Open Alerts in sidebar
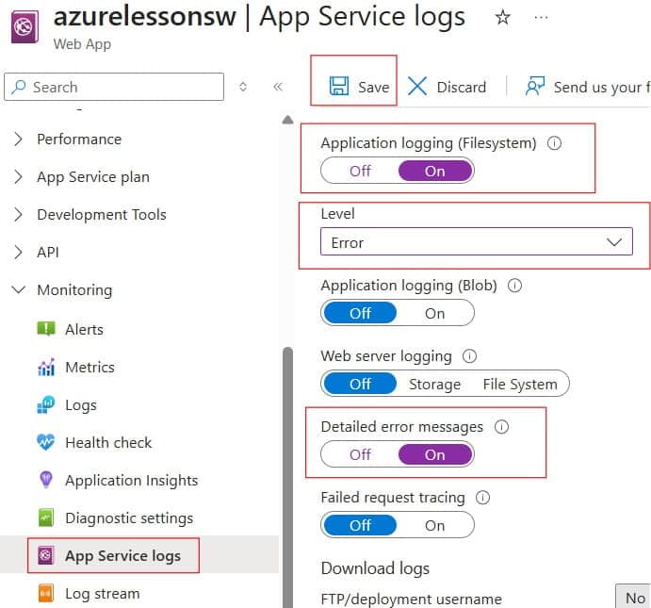 pyautogui.click(x=84, y=329)
